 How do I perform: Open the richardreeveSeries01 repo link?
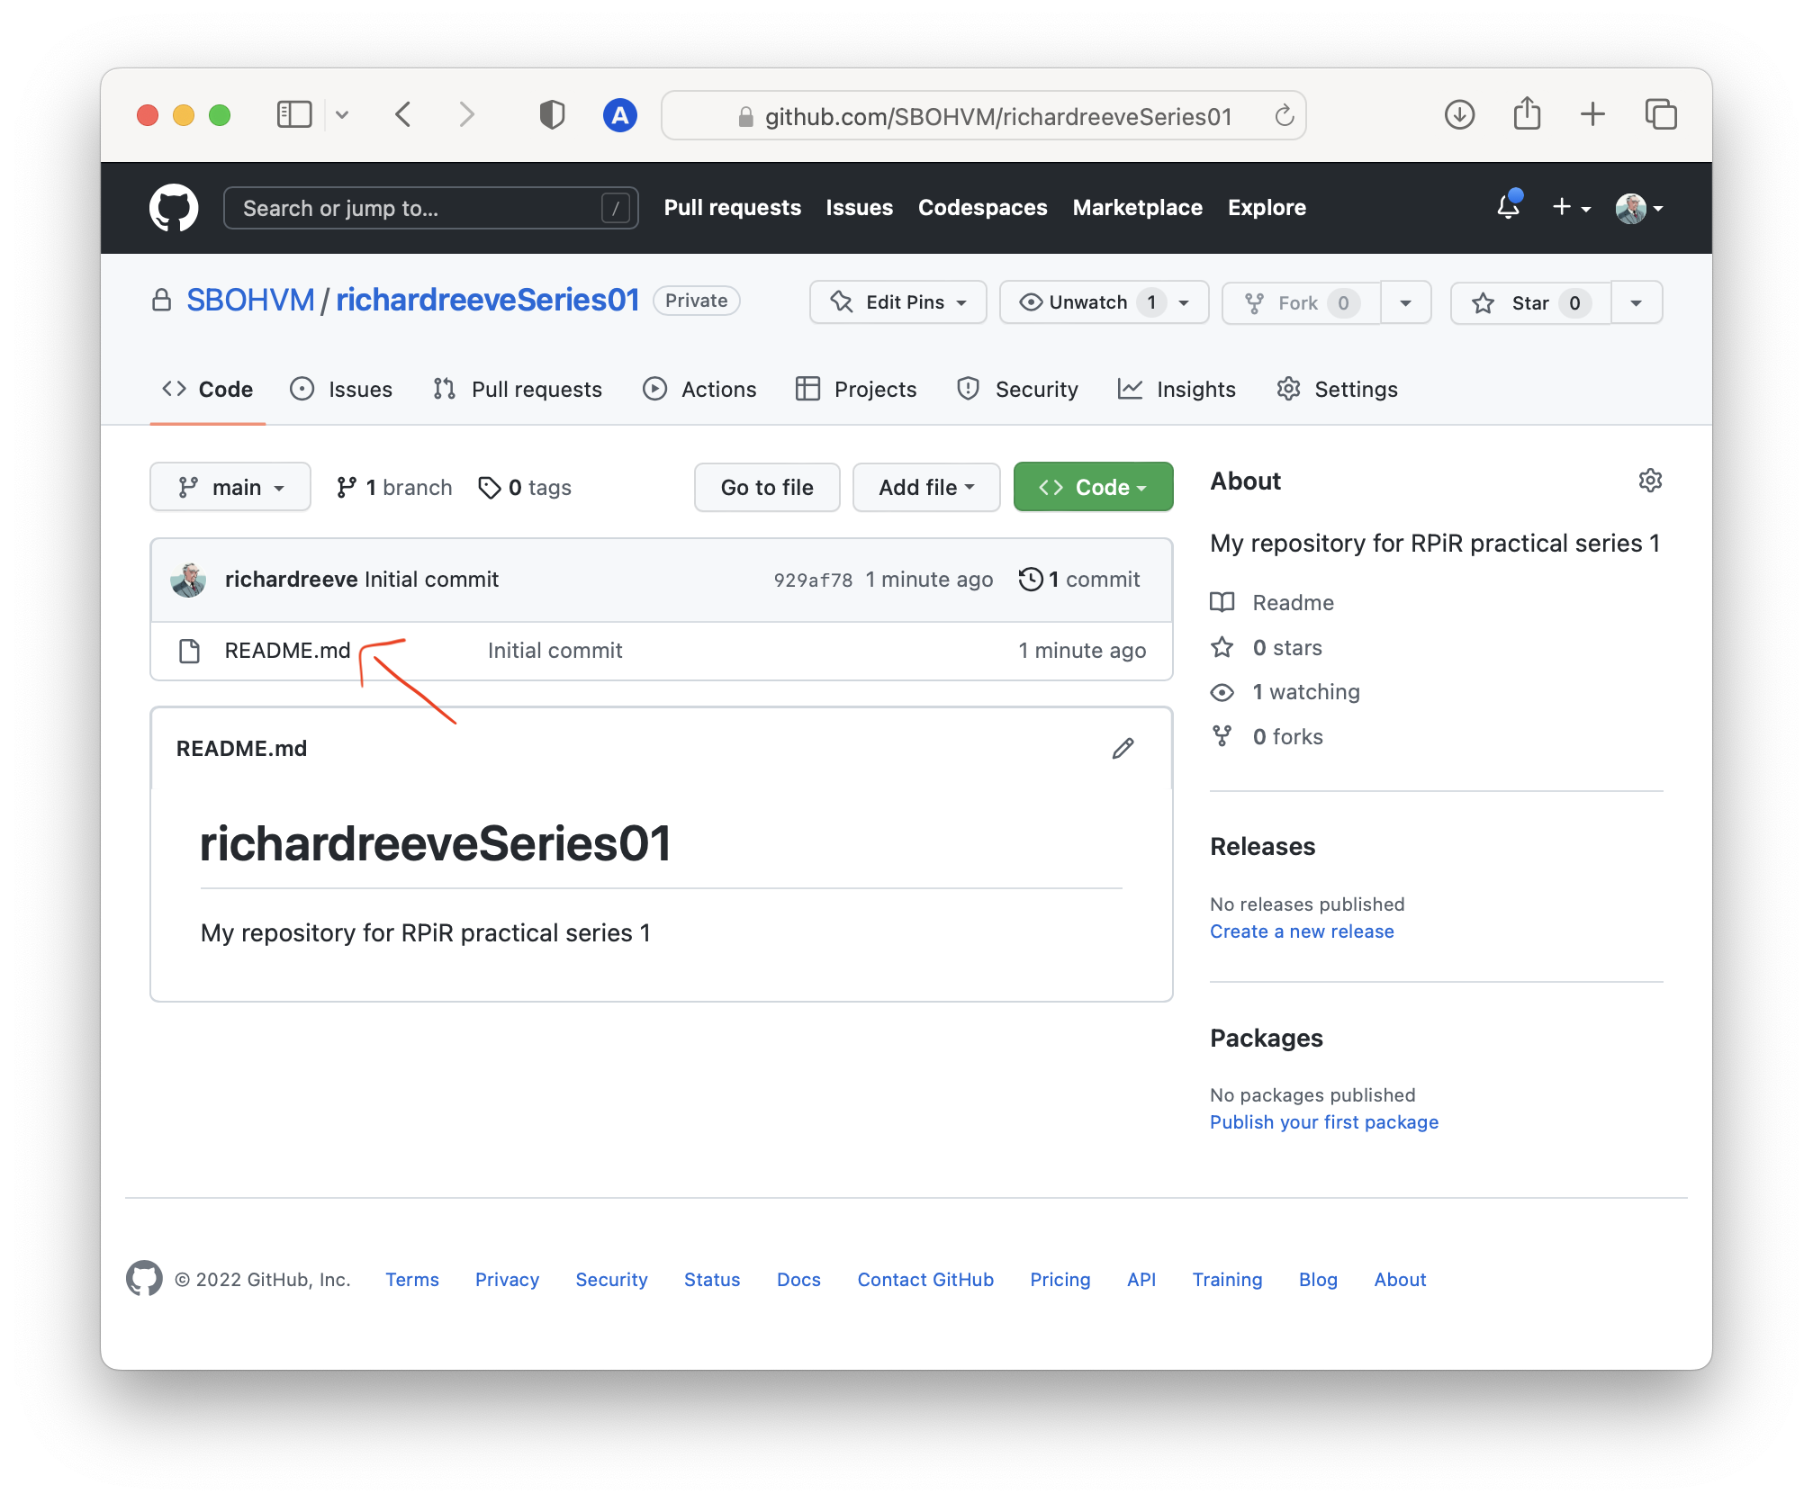coord(487,300)
